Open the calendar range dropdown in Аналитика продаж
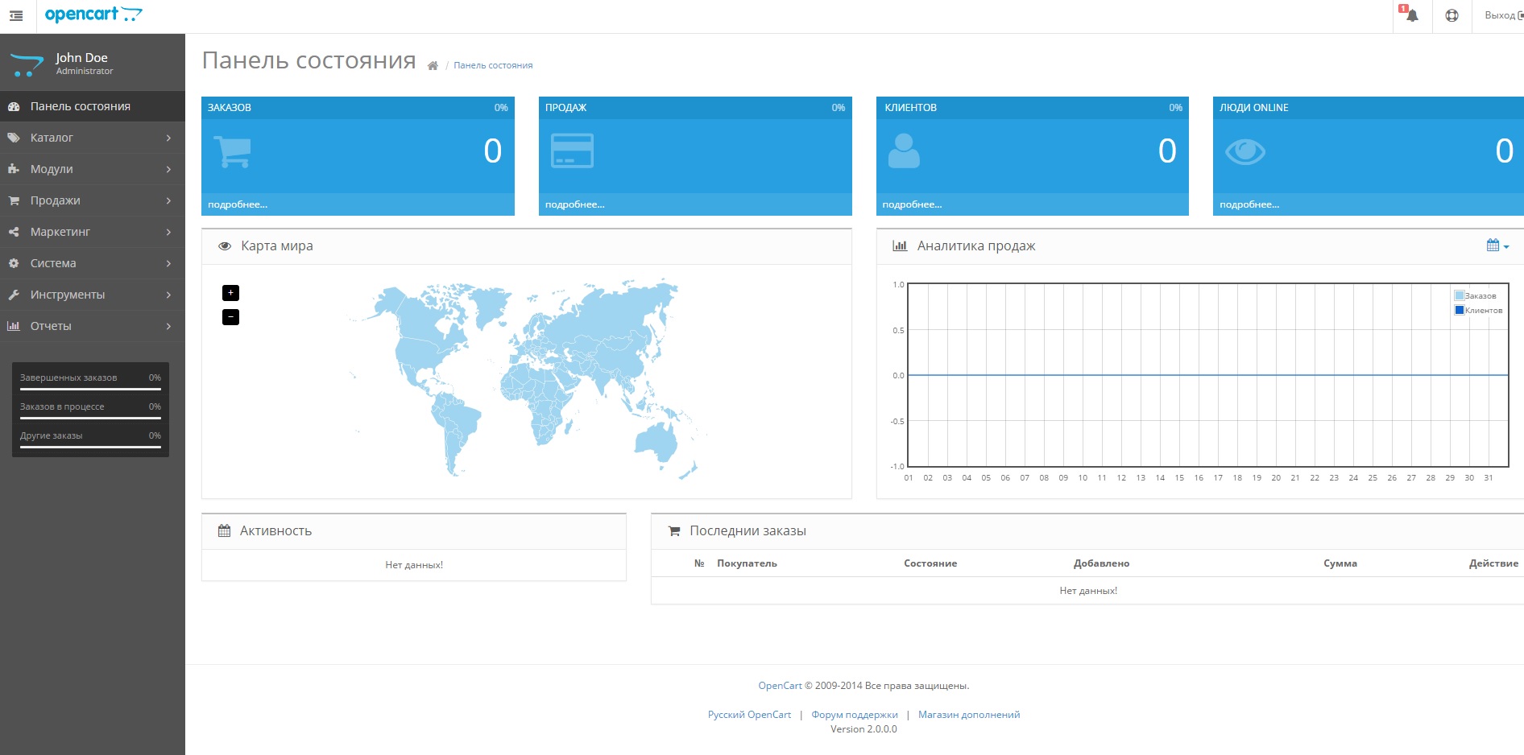The height and width of the screenshot is (755, 1524). coord(1497,245)
